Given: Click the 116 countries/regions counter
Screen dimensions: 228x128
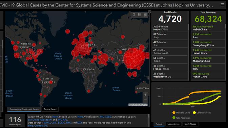Looking at the screenshot, I should [x=15, y=121].
